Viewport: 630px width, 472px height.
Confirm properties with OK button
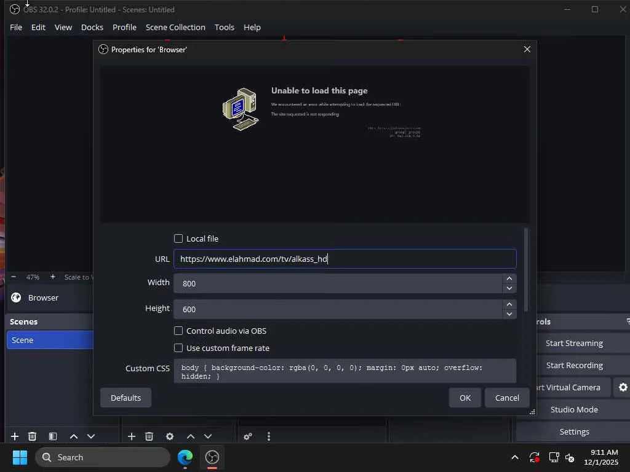[x=465, y=398]
